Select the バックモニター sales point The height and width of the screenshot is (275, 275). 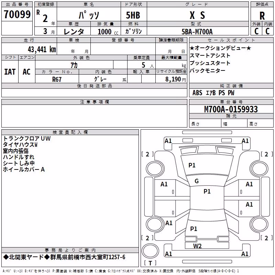[208, 70]
